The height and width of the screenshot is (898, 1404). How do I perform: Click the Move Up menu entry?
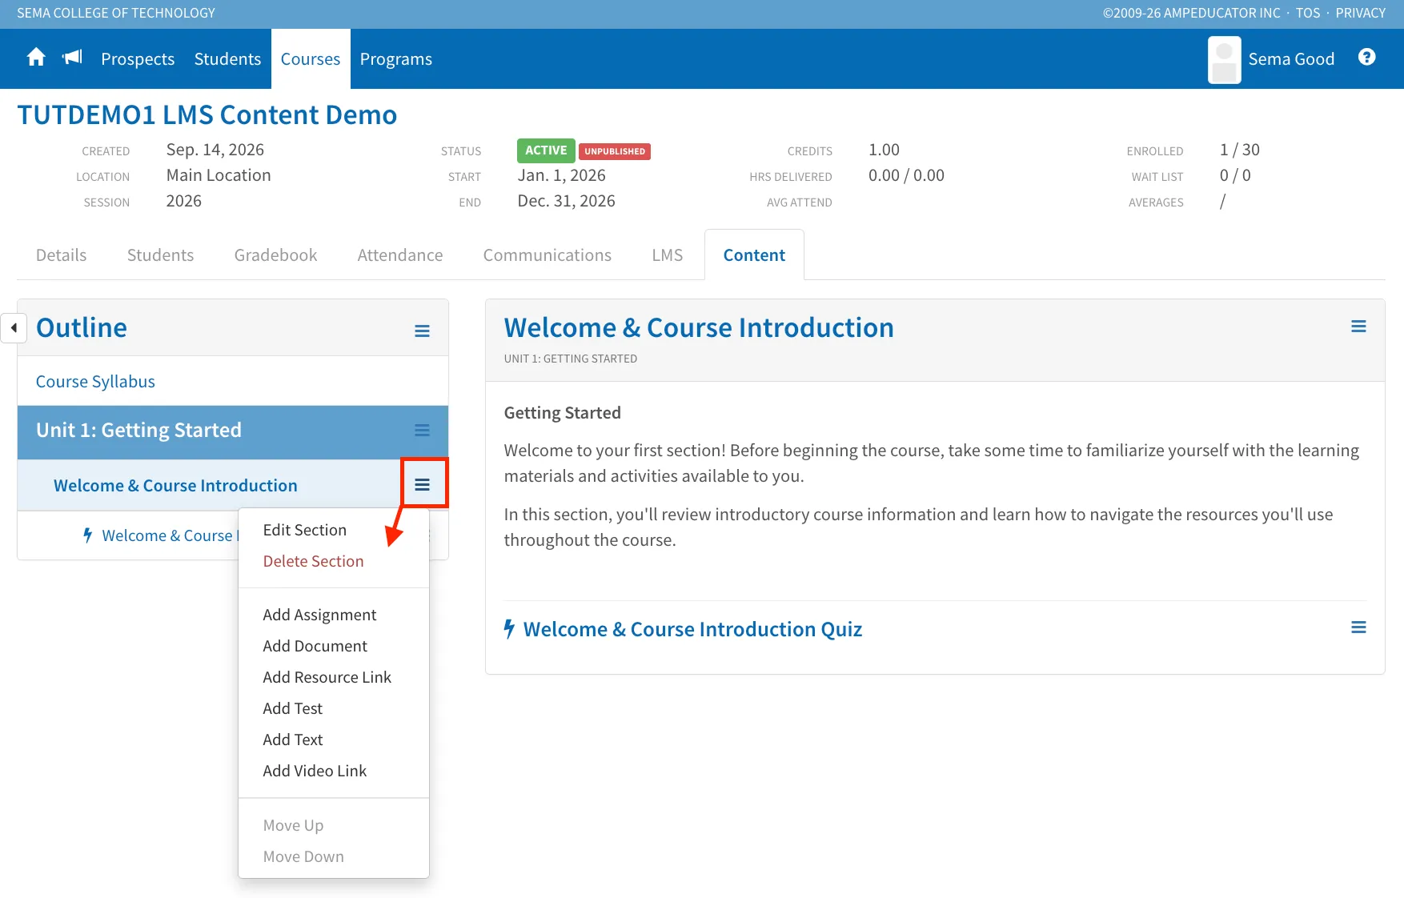pyautogui.click(x=294, y=825)
